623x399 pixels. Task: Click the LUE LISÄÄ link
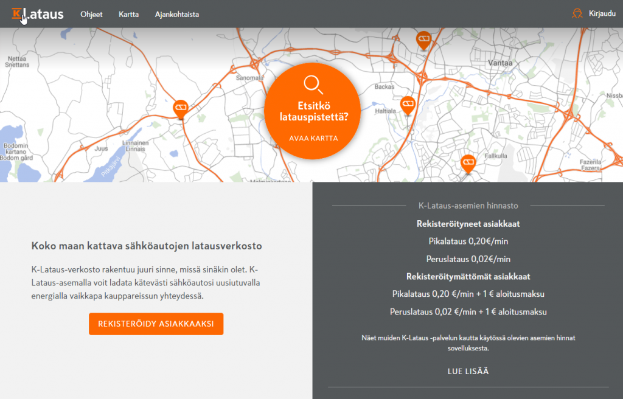pos(468,371)
